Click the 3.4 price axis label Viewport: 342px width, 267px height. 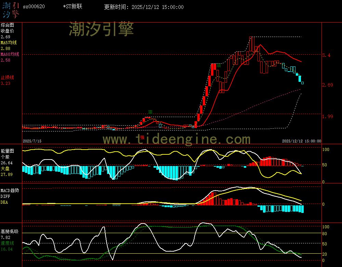tap(326, 55)
